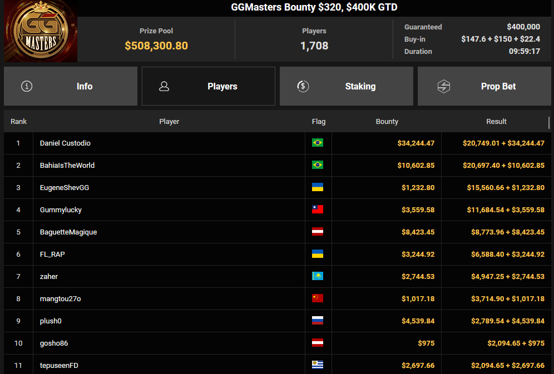The image size is (554, 374).
Task: Click the buy-in value $147.6 + $150 + $22.4
Action: tap(500, 39)
